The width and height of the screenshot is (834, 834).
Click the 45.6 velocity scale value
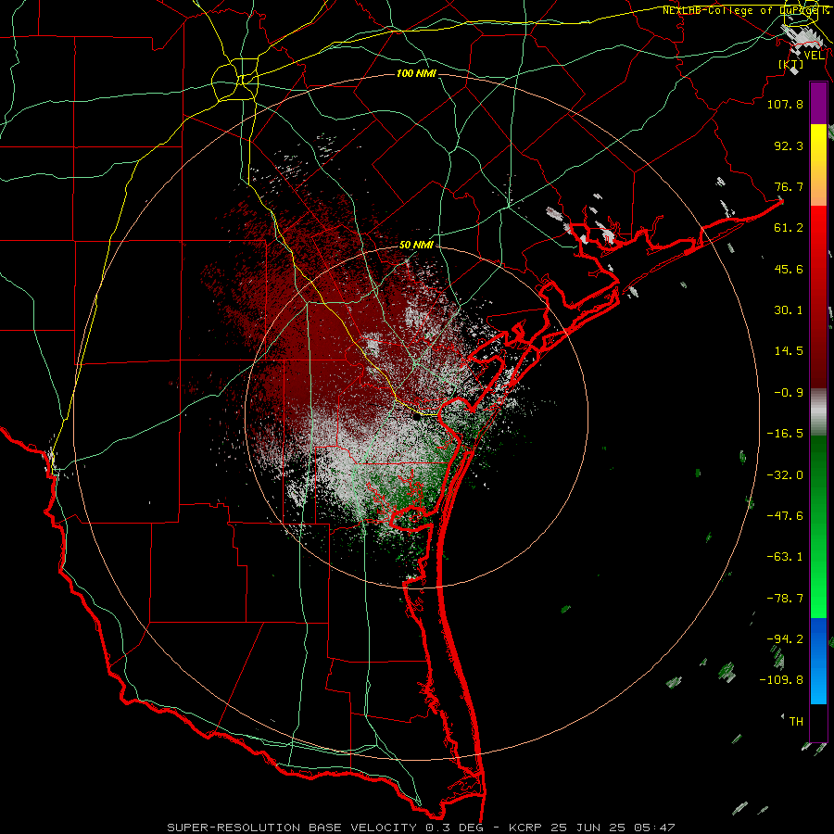[x=789, y=269]
